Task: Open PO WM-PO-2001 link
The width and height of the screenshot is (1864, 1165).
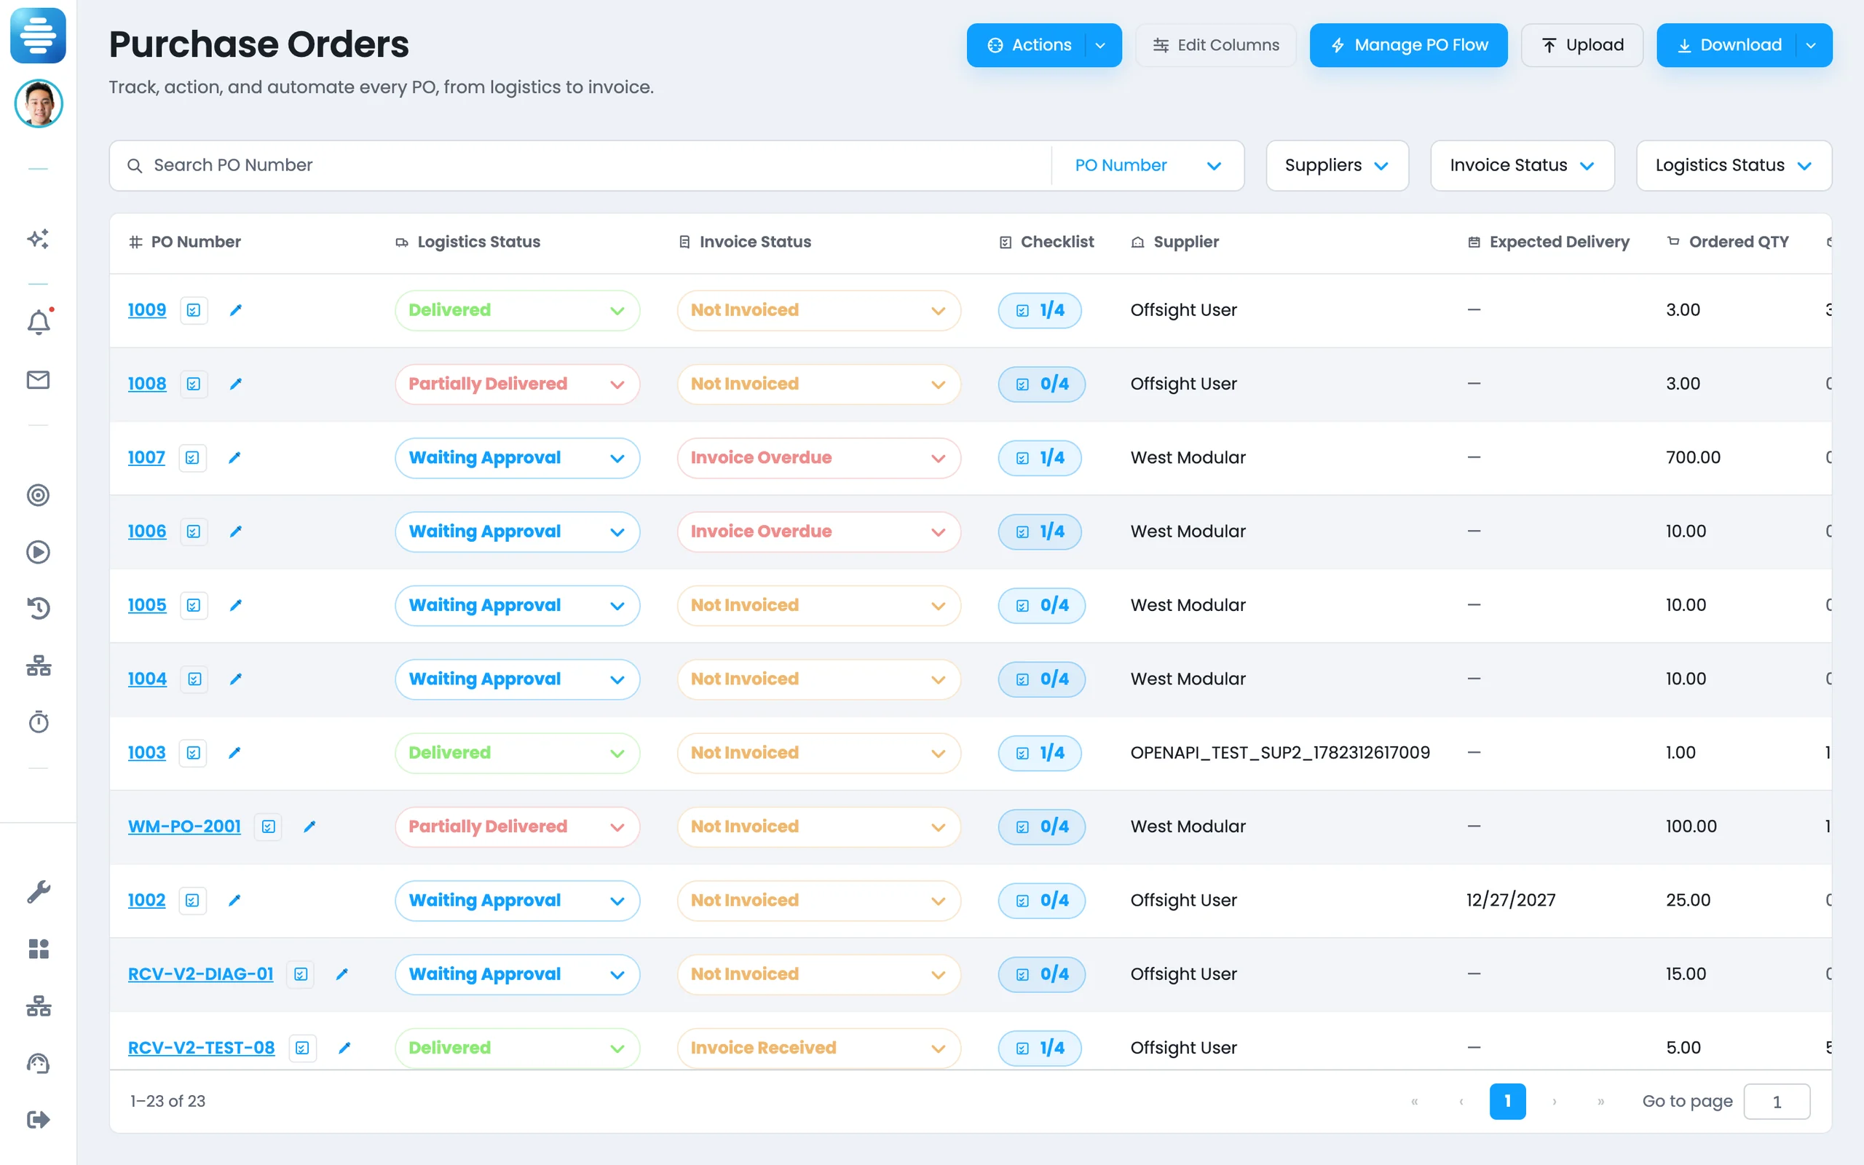Action: [x=184, y=826]
